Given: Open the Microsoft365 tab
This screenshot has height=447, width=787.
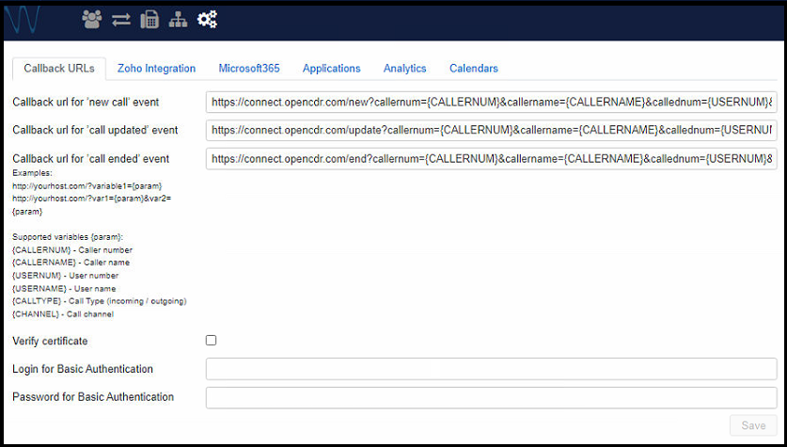Looking at the screenshot, I should click(249, 69).
